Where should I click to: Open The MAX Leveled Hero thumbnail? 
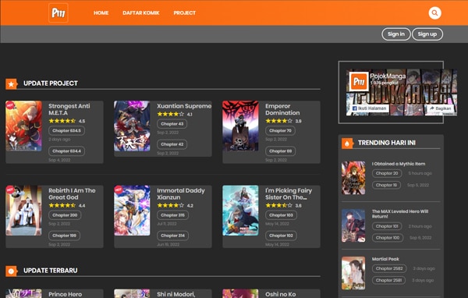tap(353, 225)
